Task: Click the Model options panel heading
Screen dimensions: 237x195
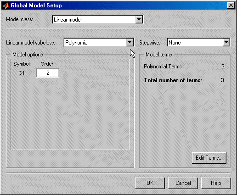Action: [x=28, y=55]
